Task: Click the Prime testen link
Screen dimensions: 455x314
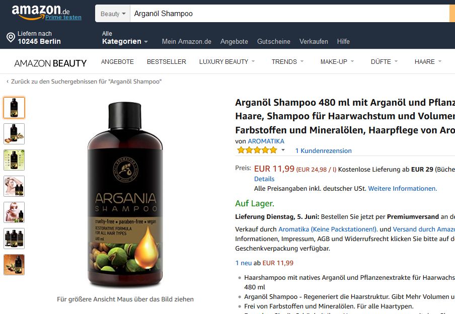Action: (63, 18)
